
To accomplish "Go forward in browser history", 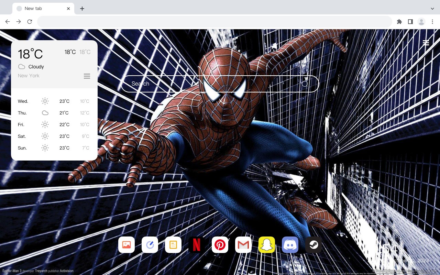I will point(19,22).
